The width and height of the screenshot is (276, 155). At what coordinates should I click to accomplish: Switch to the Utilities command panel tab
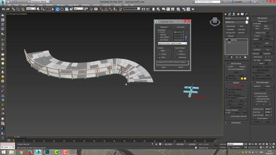point(246,14)
